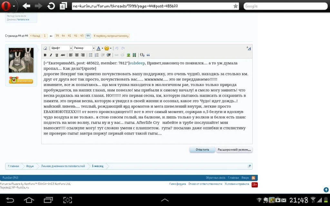The width and height of the screenshot is (330, 206).
Task: Switch editor mode with the A/A icon
Action: point(248,48)
